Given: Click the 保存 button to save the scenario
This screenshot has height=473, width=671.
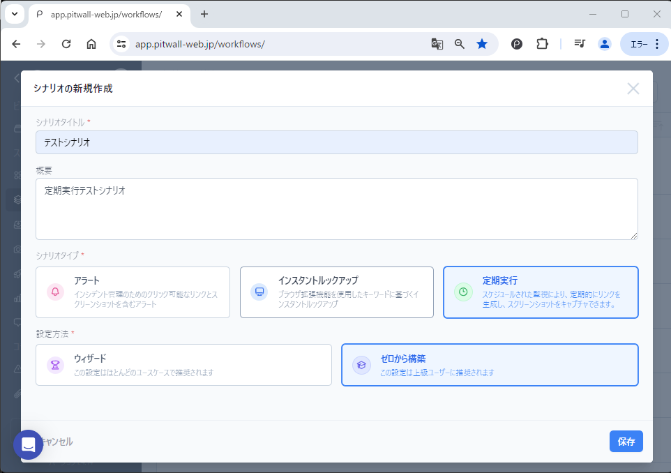Looking at the screenshot, I should click(626, 441).
